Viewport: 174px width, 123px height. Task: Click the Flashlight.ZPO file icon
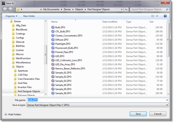53,44
